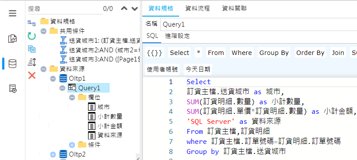
Task: Select the 小計金額 field item
Action: point(105,126)
